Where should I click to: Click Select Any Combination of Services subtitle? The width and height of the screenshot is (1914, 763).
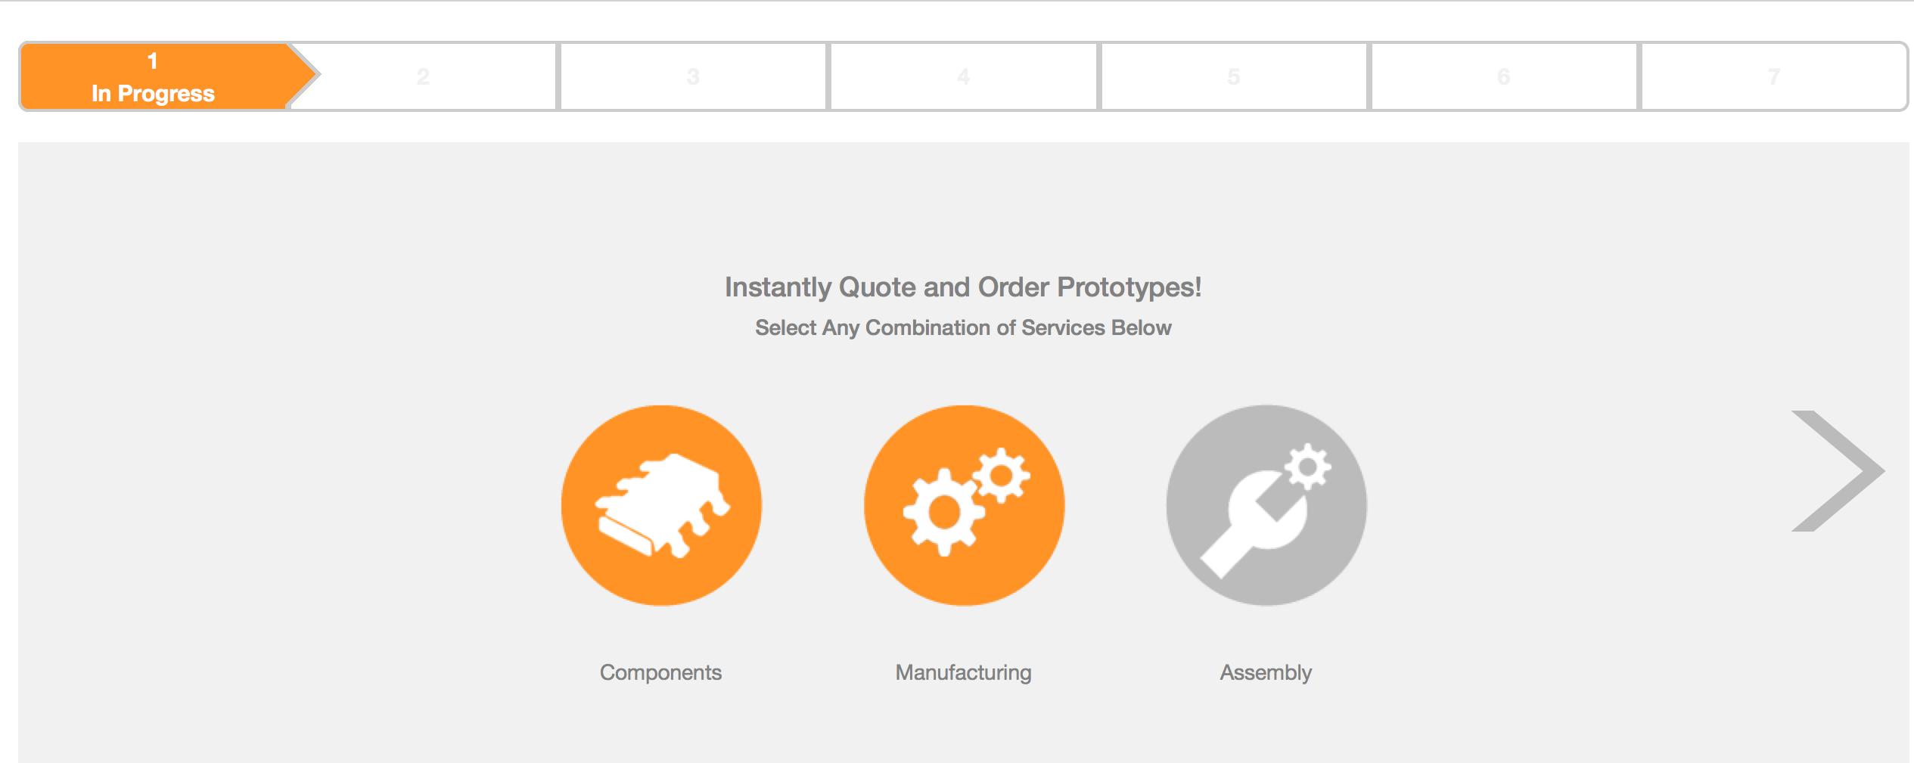pyautogui.click(x=963, y=327)
